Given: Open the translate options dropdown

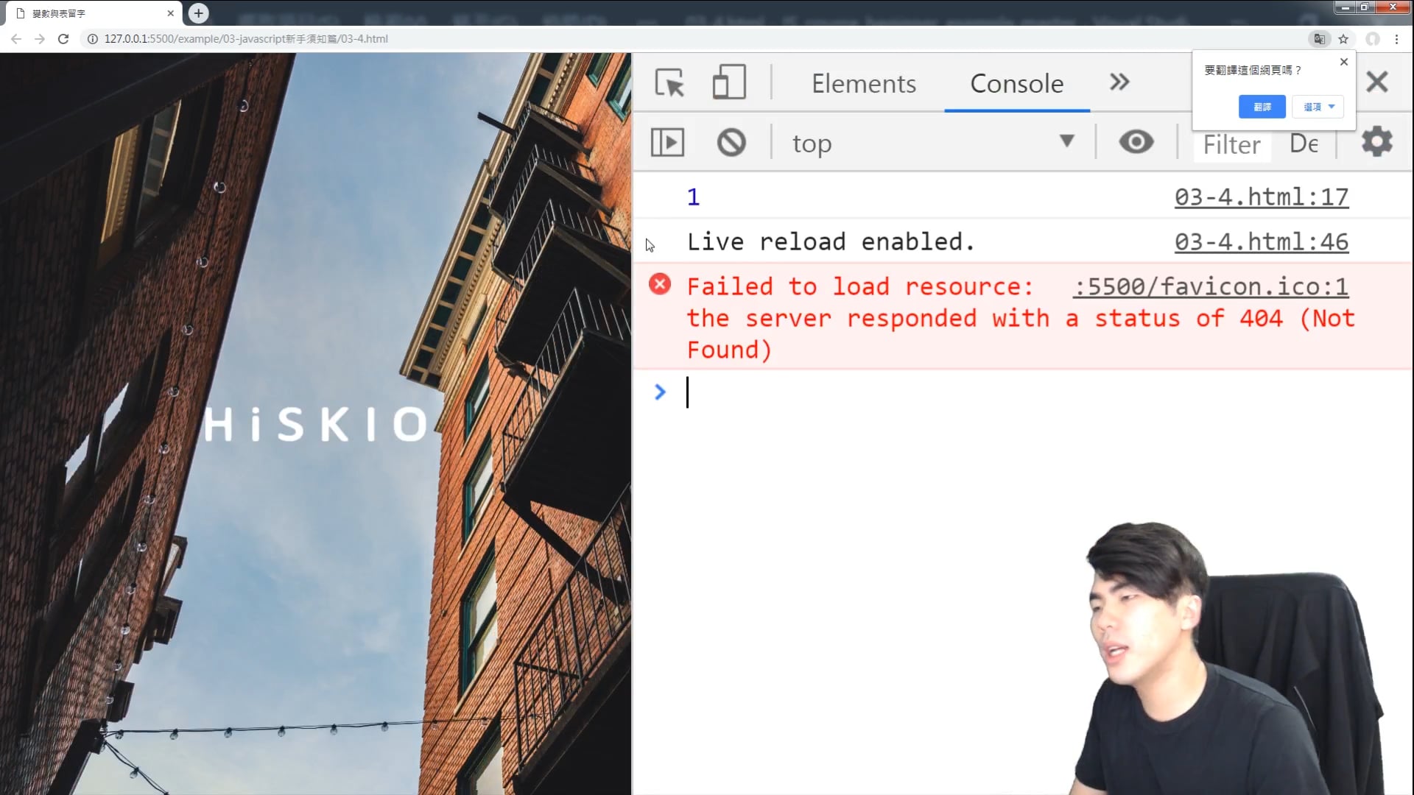Looking at the screenshot, I should [1318, 107].
